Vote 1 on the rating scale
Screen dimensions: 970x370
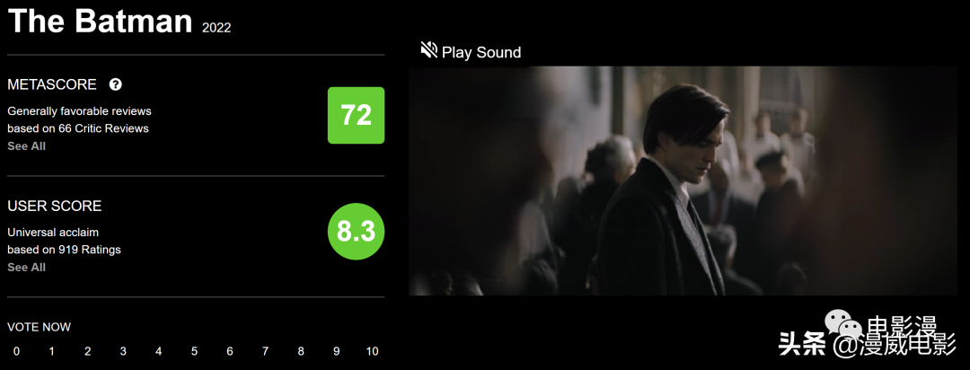(x=52, y=351)
